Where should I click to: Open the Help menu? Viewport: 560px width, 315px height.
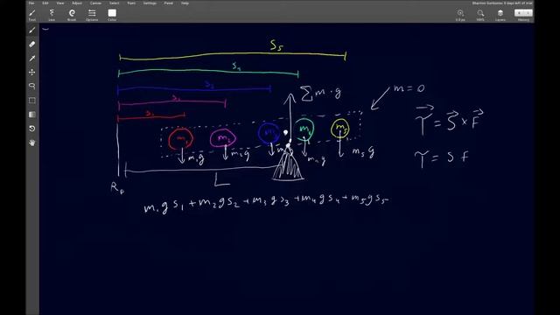[185, 3]
